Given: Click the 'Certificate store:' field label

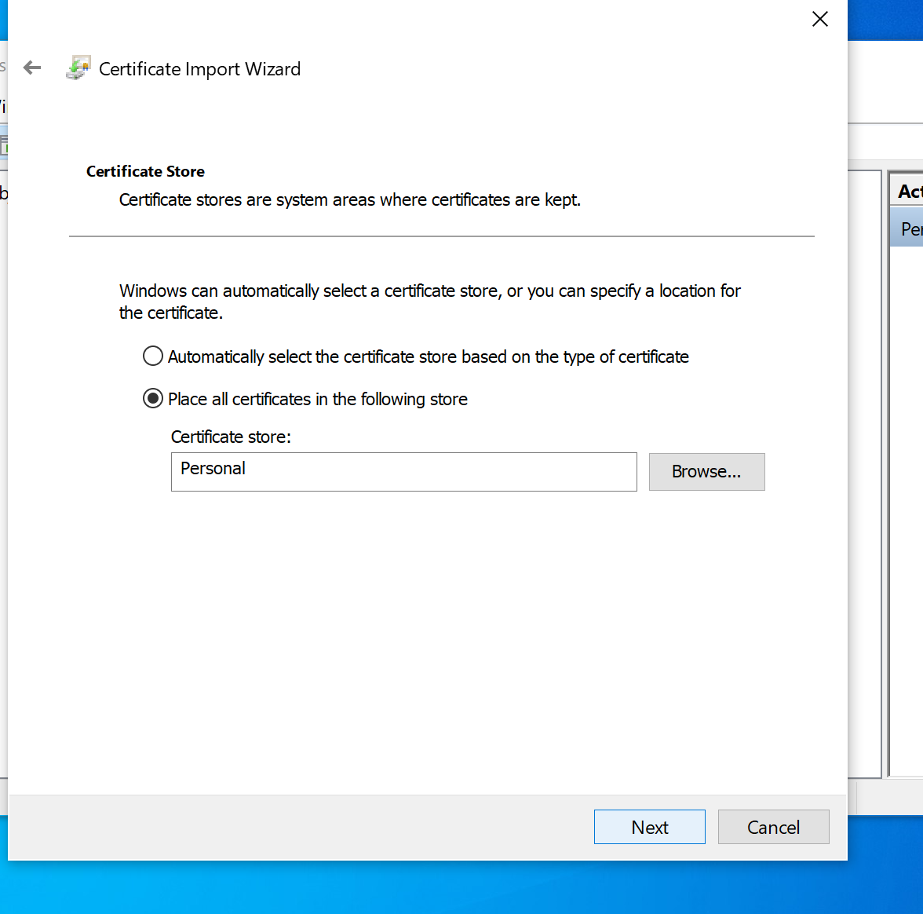Looking at the screenshot, I should tap(231, 437).
